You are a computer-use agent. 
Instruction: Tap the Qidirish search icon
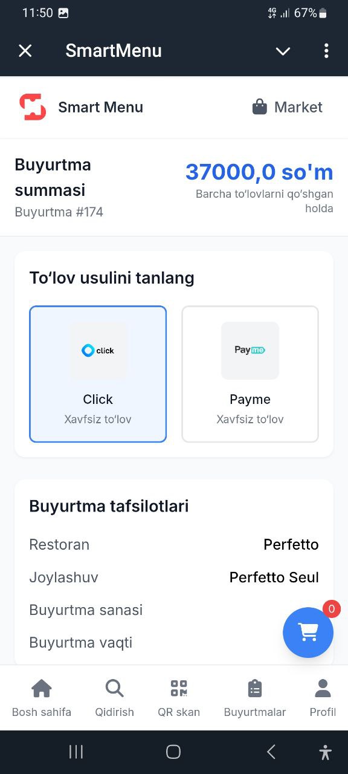pyautogui.click(x=114, y=687)
